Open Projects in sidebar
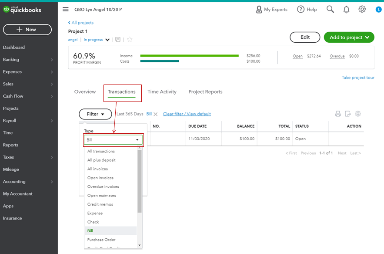This screenshot has width=384, height=254. (10, 108)
